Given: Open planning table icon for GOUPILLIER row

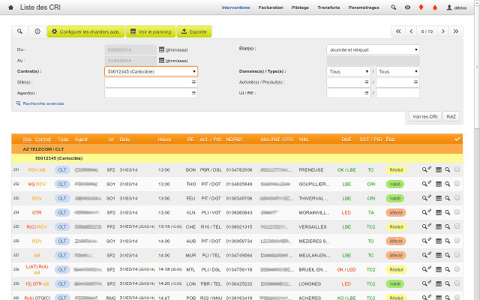Looking at the screenshot, I should [439, 184].
